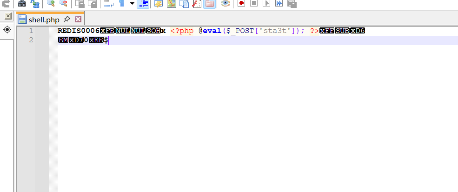Click the xD7 marker on line 2
Image resolution: width=458 pixels, height=192 pixels.
[x=76, y=40]
